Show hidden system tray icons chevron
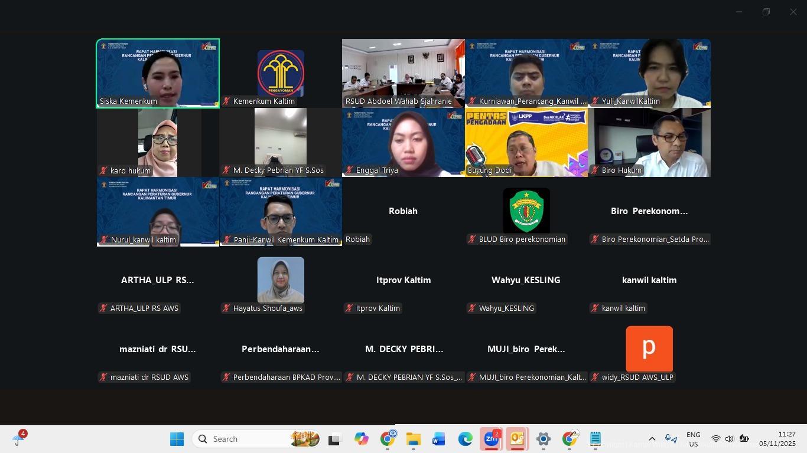The image size is (807, 453). pos(652,439)
